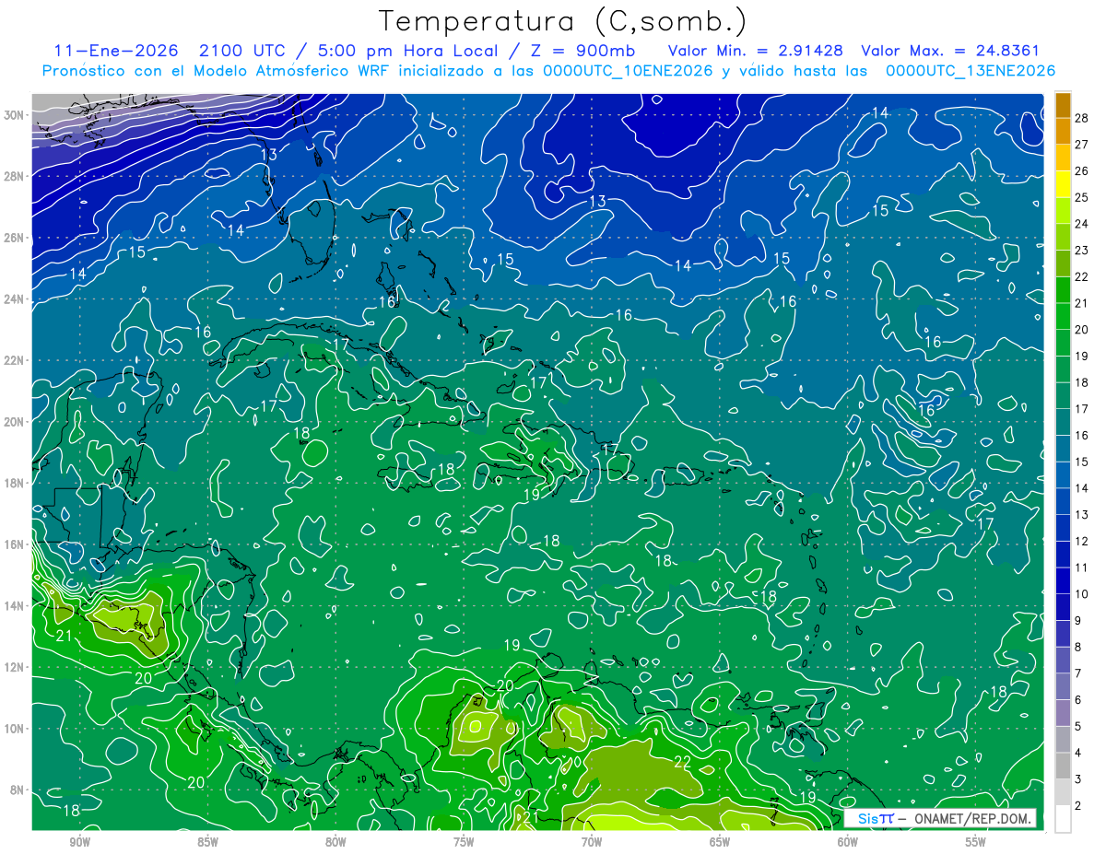Click color bar legend value "28"
Image resolution: width=1106 pixels, height=854 pixels.
pos(1082,118)
